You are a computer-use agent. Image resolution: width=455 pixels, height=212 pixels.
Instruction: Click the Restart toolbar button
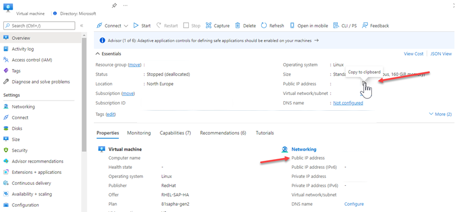pyautogui.click(x=167, y=26)
